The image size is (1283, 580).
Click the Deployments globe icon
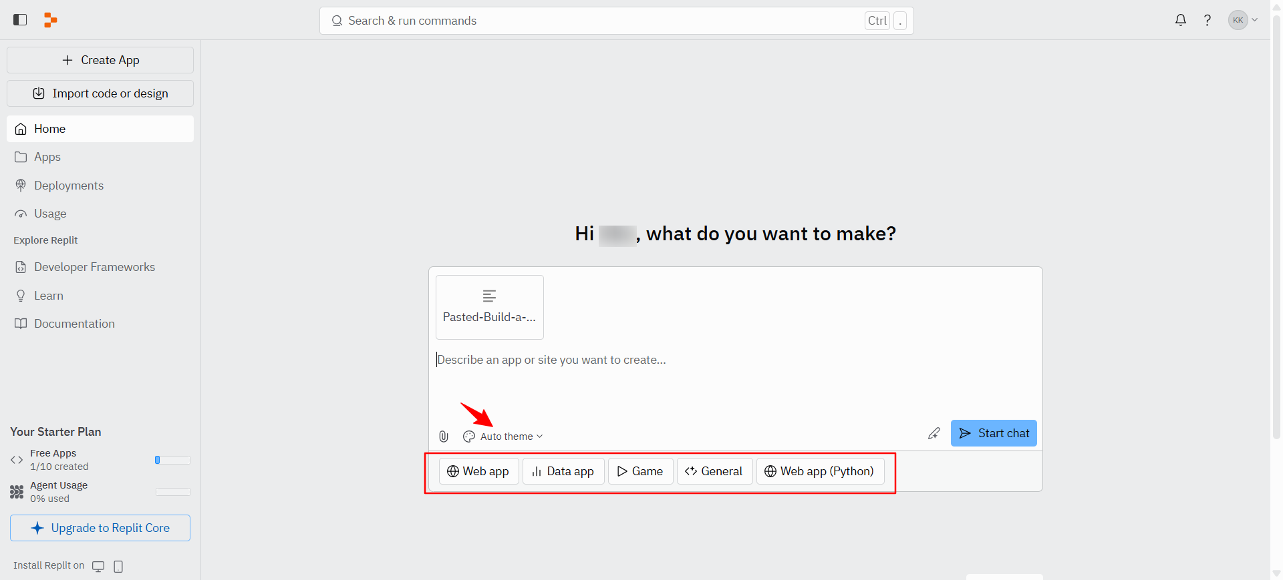pos(21,186)
